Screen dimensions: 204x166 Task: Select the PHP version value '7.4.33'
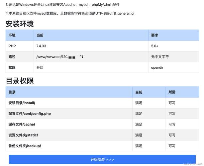pyautogui.click(x=41, y=46)
